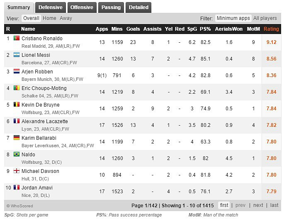Click the Argentina flag beside Lionel Messi

(17, 55)
